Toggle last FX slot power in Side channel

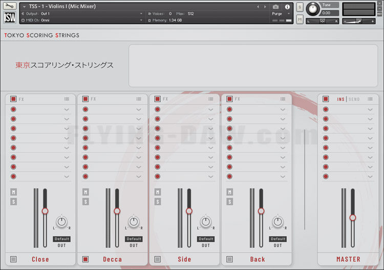158,176
